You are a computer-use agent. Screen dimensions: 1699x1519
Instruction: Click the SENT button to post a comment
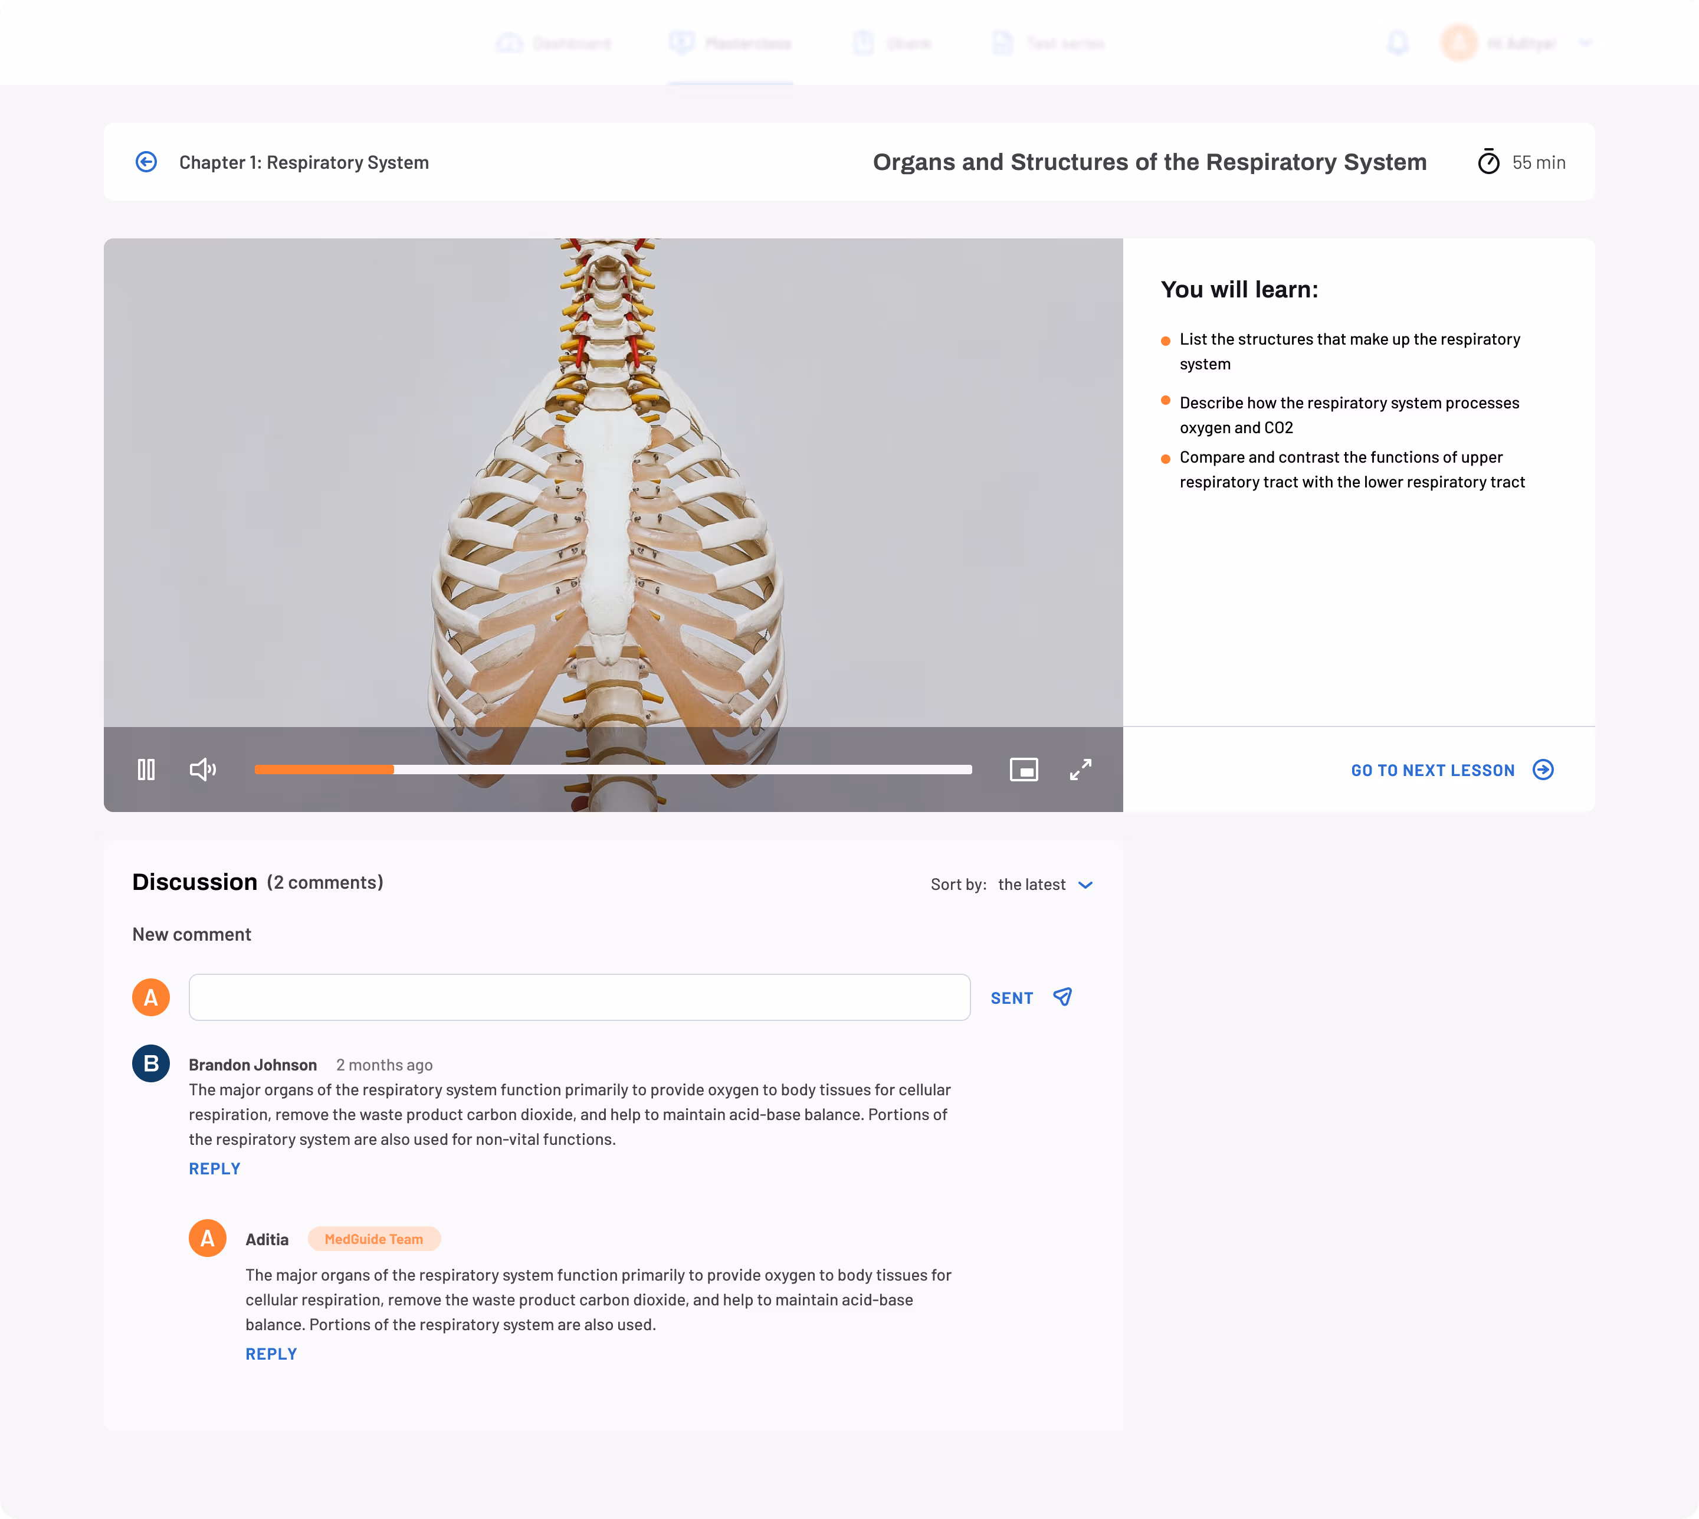1012,998
